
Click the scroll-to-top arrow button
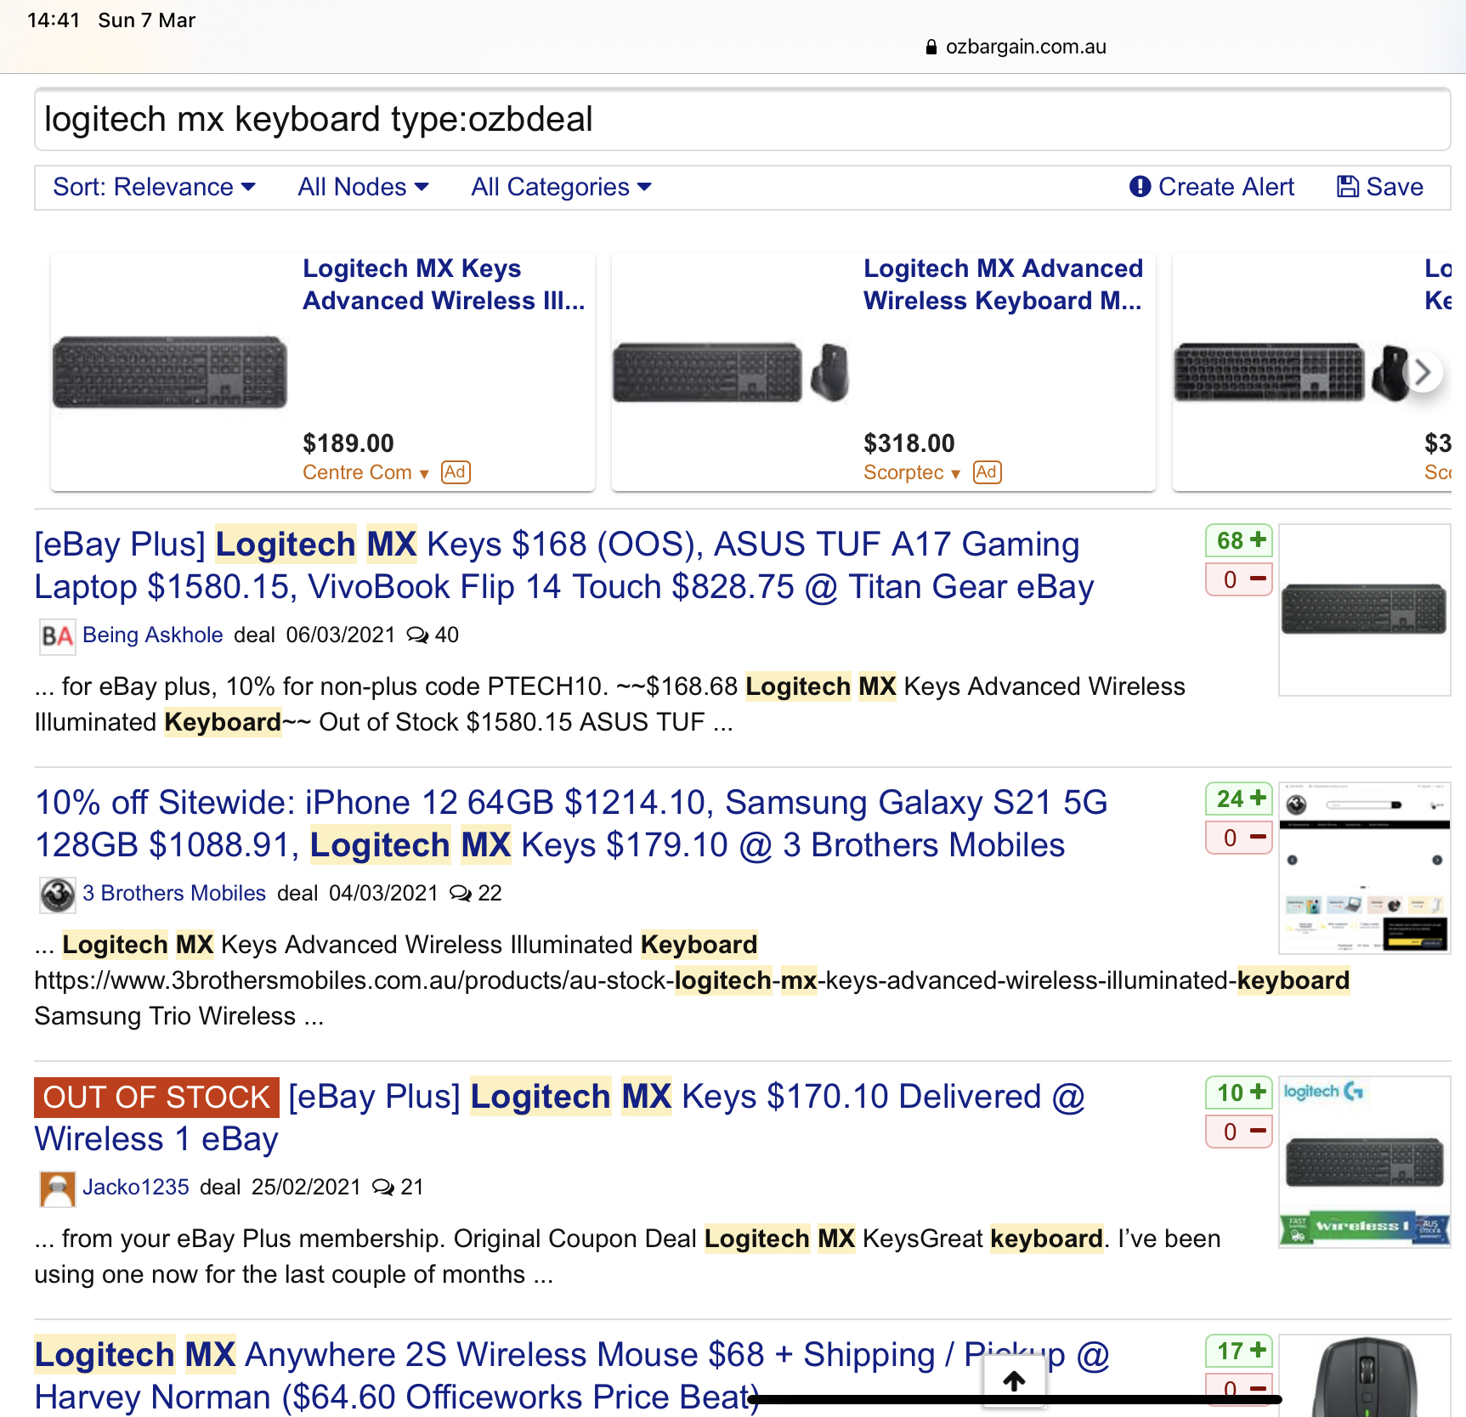click(x=1014, y=1381)
